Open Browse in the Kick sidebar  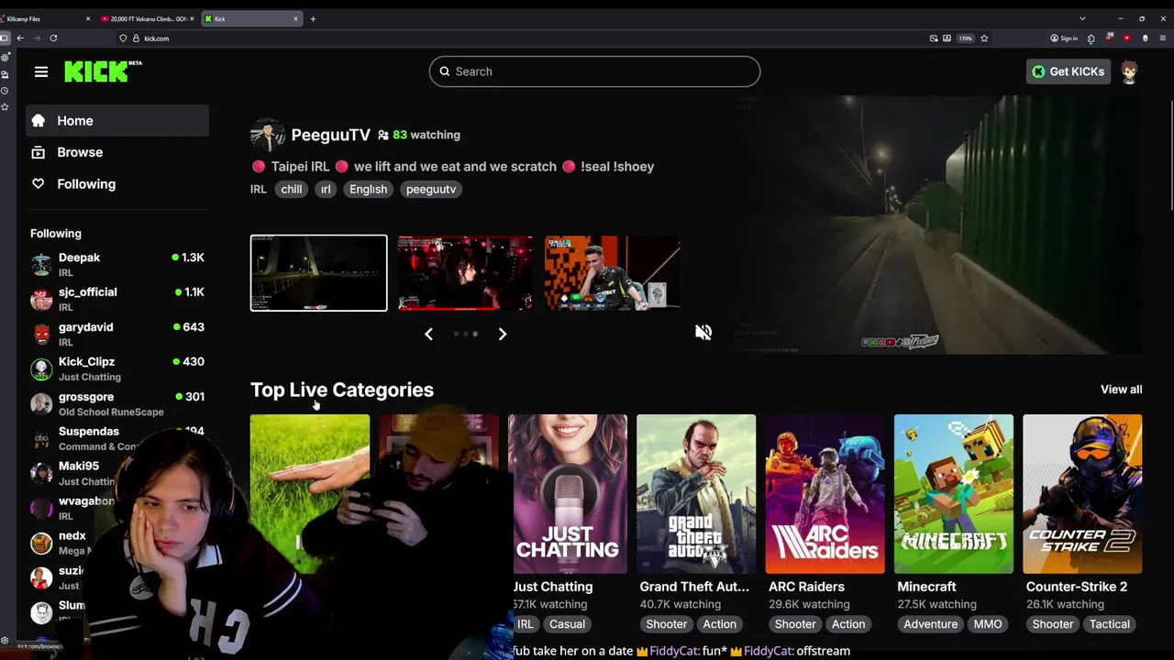pos(117,152)
